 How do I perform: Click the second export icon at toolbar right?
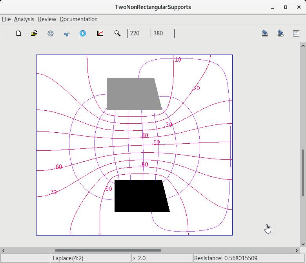[280, 33]
